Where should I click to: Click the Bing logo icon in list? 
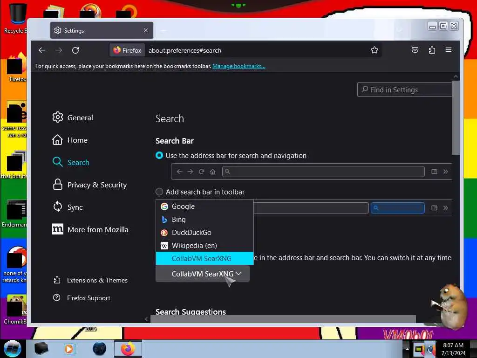coord(164,220)
